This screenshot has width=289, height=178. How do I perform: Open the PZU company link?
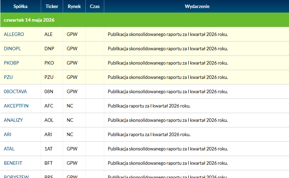8,77
